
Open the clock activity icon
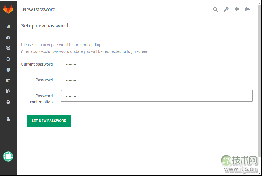(8, 59)
